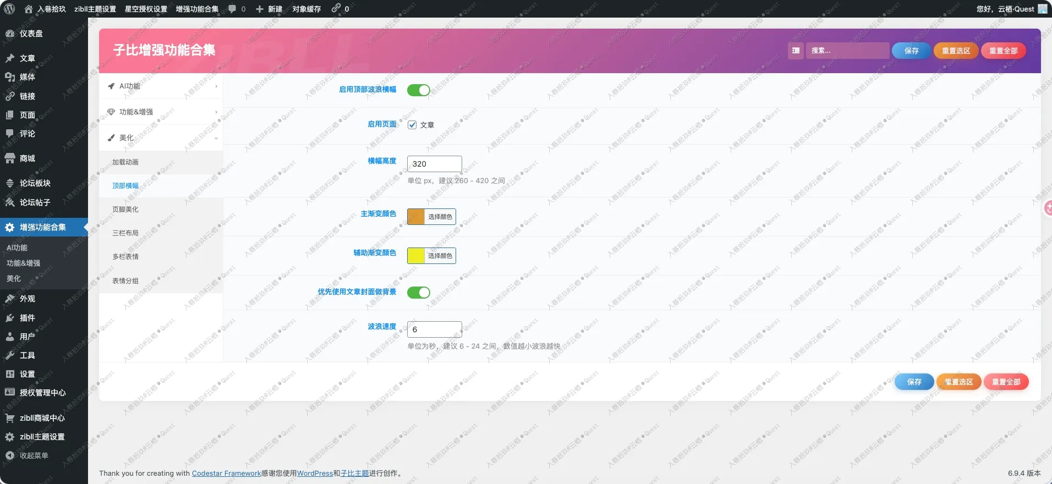Disable the 优先使用文章封面做背景 switch
This screenshot has width=1052, height=484.
[x=418, y=293]
